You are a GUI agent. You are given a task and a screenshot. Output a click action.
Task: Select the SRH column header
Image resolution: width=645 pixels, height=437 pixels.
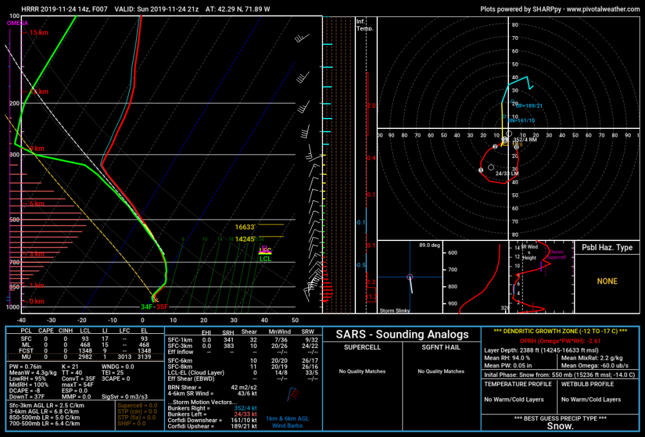[x=228, y=332]
